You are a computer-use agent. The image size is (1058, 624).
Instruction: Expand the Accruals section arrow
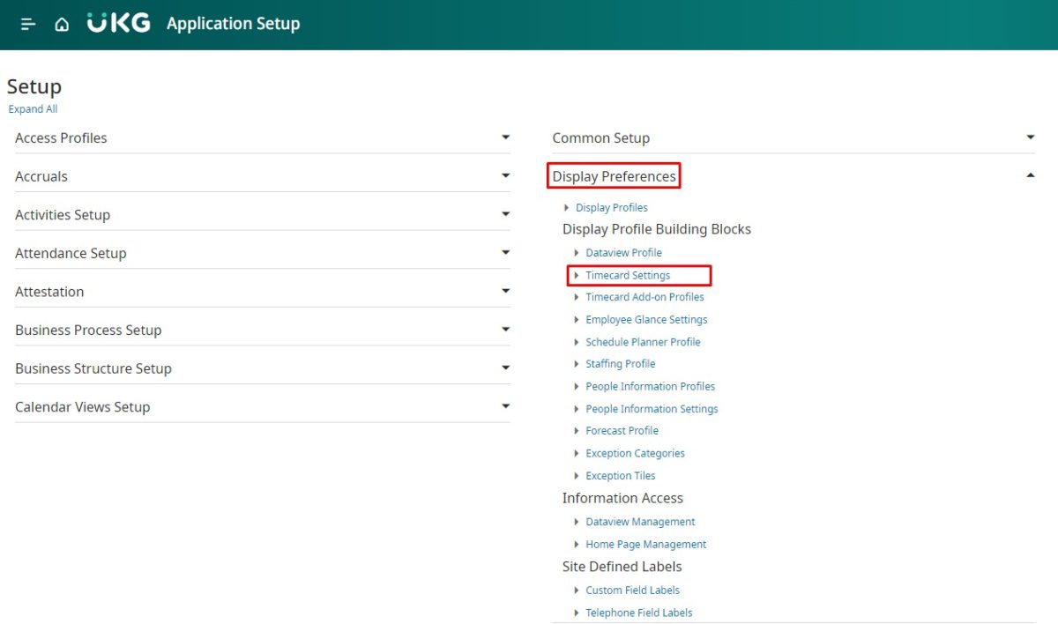coord(505,176)
